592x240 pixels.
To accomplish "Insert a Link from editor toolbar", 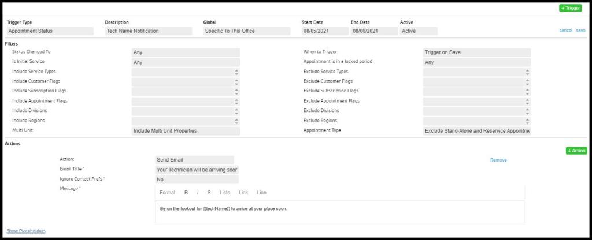I will click(x=243, y=193).
